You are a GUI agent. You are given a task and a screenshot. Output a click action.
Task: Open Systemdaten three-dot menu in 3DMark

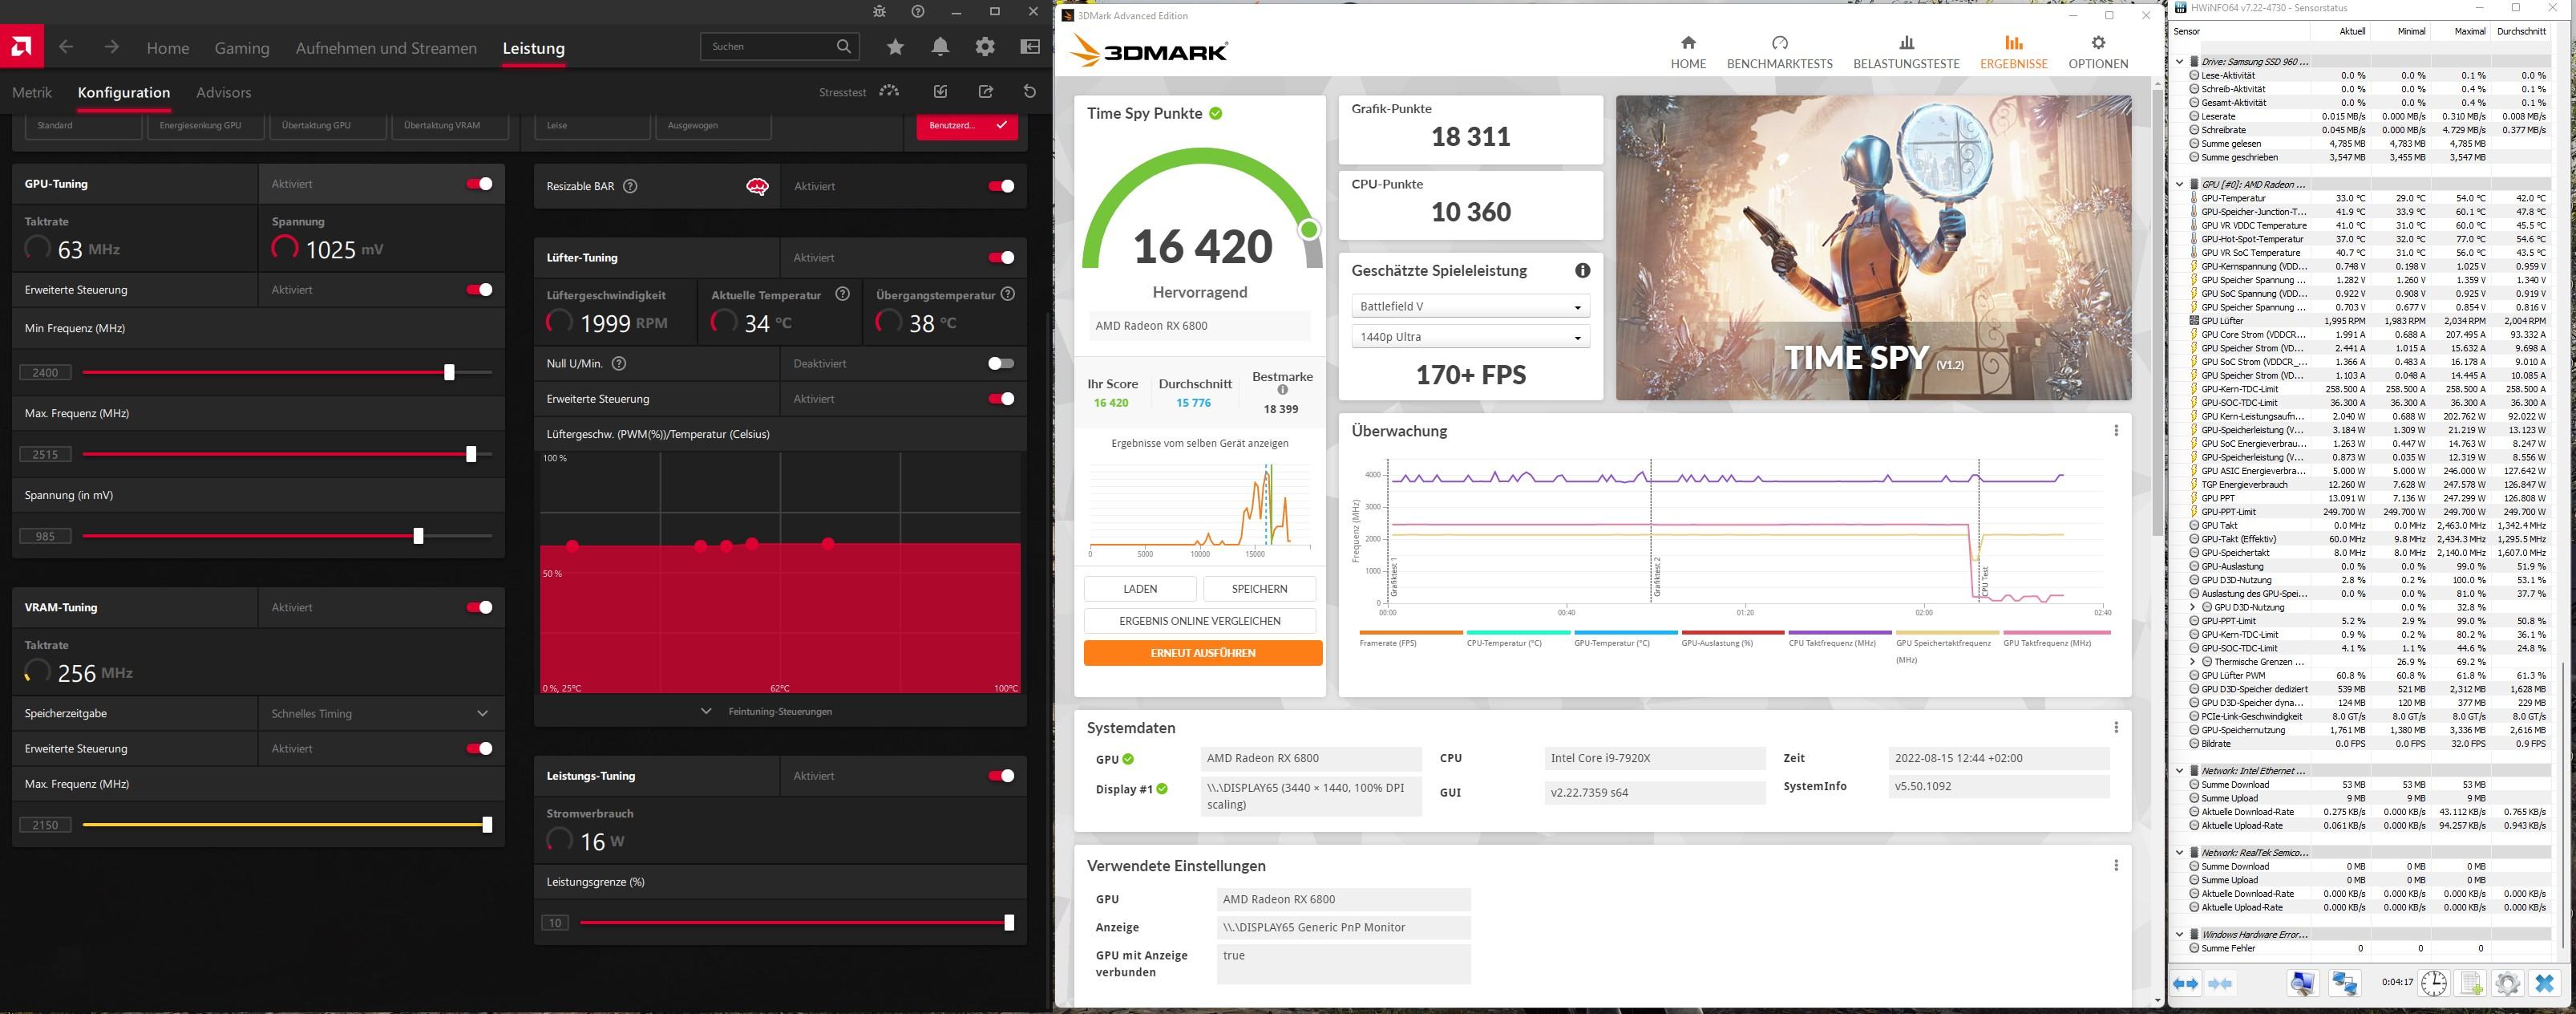coord(2116,728)
